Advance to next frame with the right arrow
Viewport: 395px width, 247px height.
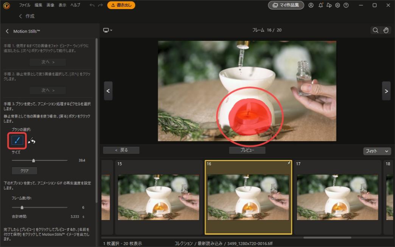pyautogui.click(x=386, y=91)
